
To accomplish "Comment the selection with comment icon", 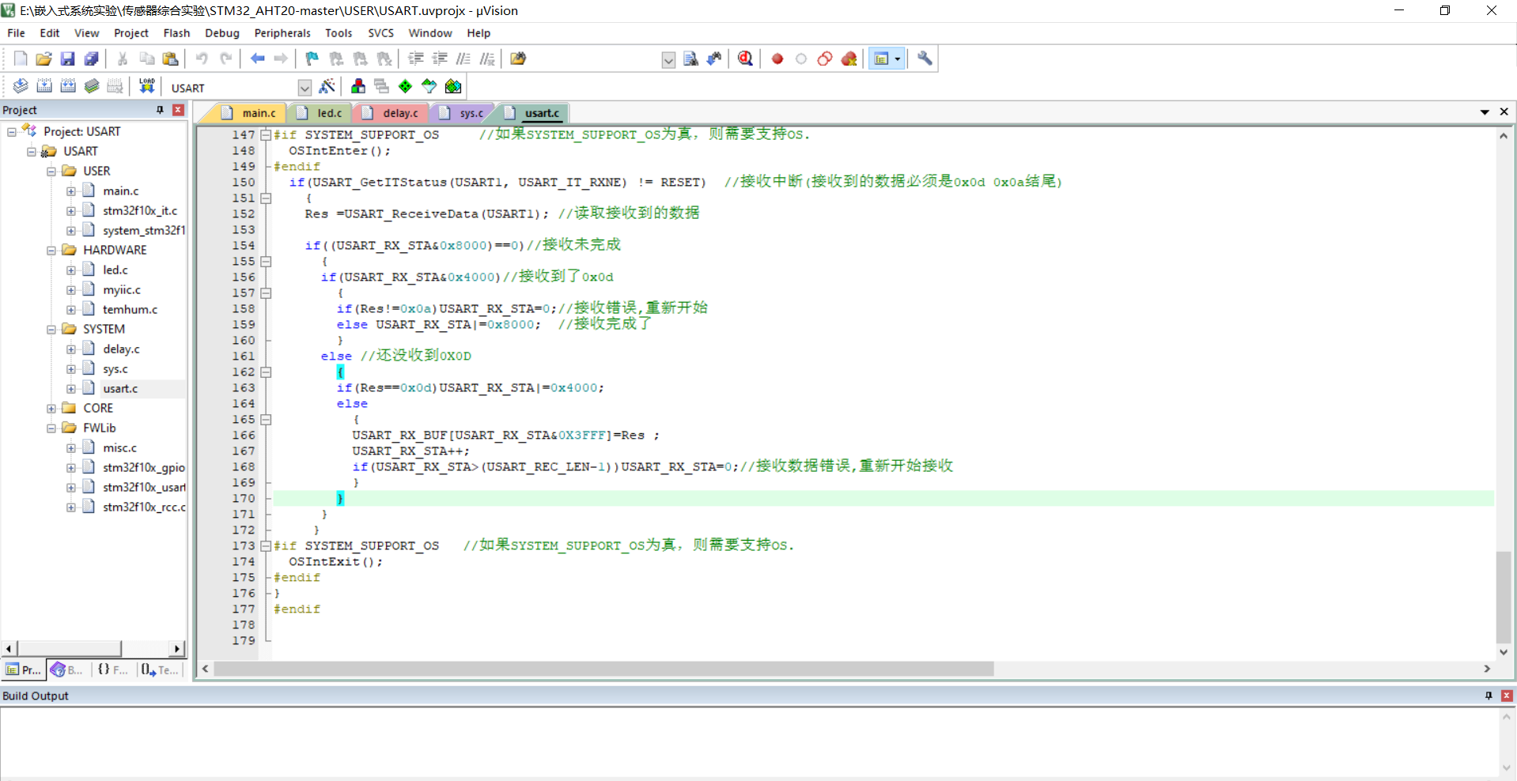I will click(x=463, y=58).
